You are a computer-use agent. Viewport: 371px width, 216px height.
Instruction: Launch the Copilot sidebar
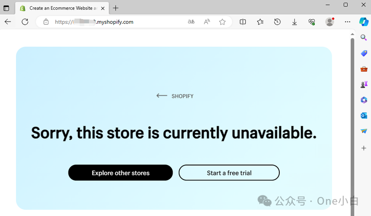pos(364,22)
